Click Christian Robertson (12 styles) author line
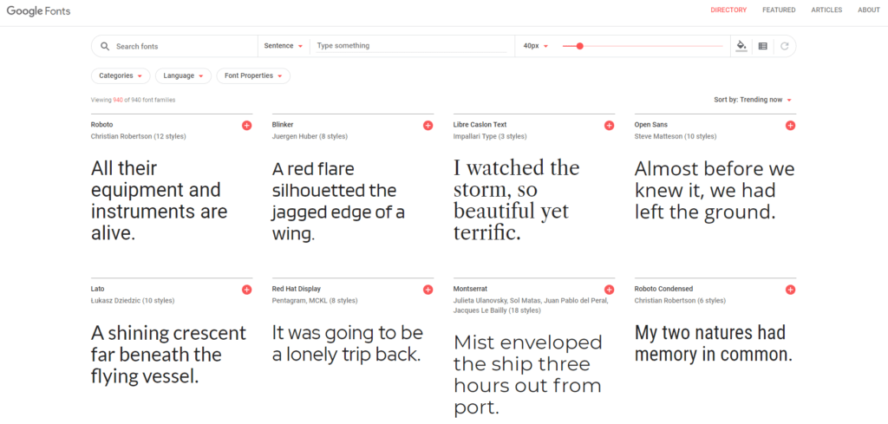Screen dimensions: 888x424 click(138, 136)
